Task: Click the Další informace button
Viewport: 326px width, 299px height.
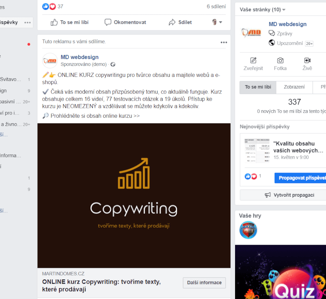Action: [x=204, y=283]
